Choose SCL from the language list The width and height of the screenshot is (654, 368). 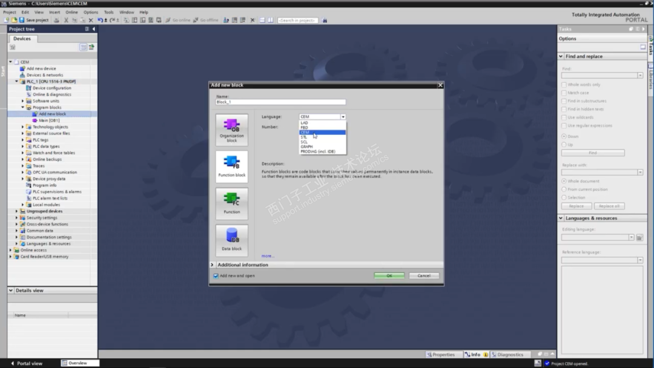304,142
